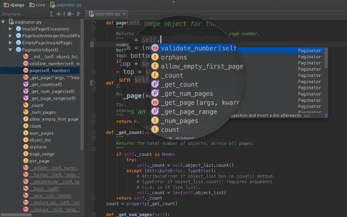Select page_range field in structure tree

(x=42, y=154)
